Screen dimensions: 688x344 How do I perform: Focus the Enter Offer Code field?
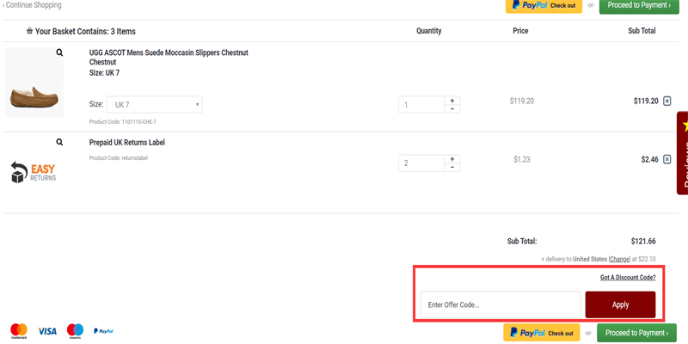pyautogui.click(x=500, y=304)
